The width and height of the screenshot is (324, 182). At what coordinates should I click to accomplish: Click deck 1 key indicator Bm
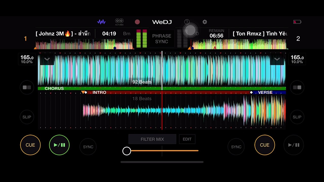(x=127, y=34)
